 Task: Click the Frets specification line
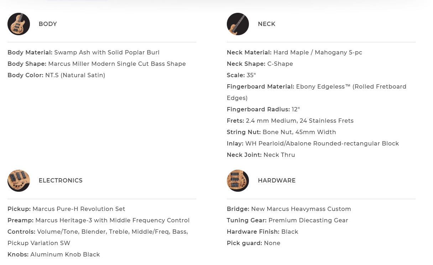(290, 121)
